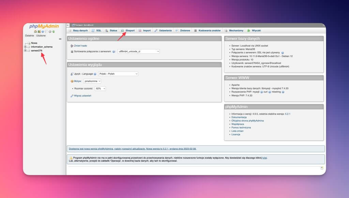The width and height of the screenshot is (349, 198).
Task: Click help icon next to Język - Language
Action: 95,74
